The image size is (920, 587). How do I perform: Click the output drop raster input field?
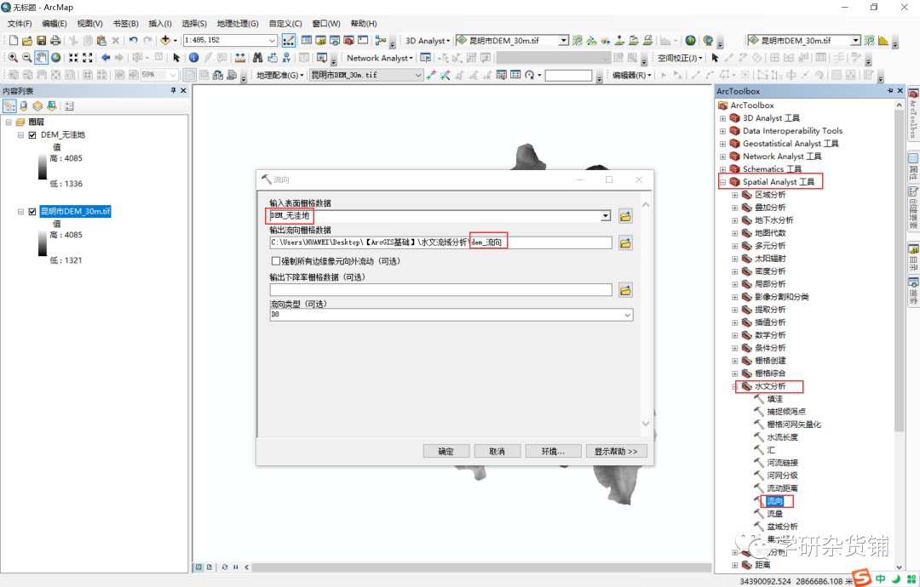440,290
